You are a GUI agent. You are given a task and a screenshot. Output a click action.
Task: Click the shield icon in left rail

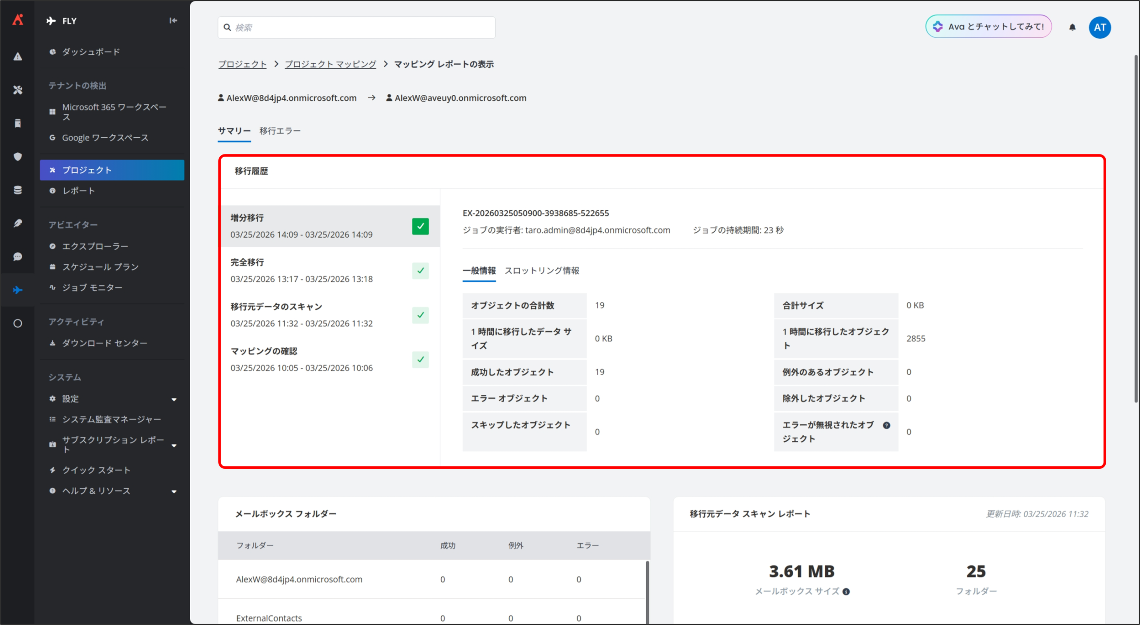click(x=17, y=157)
